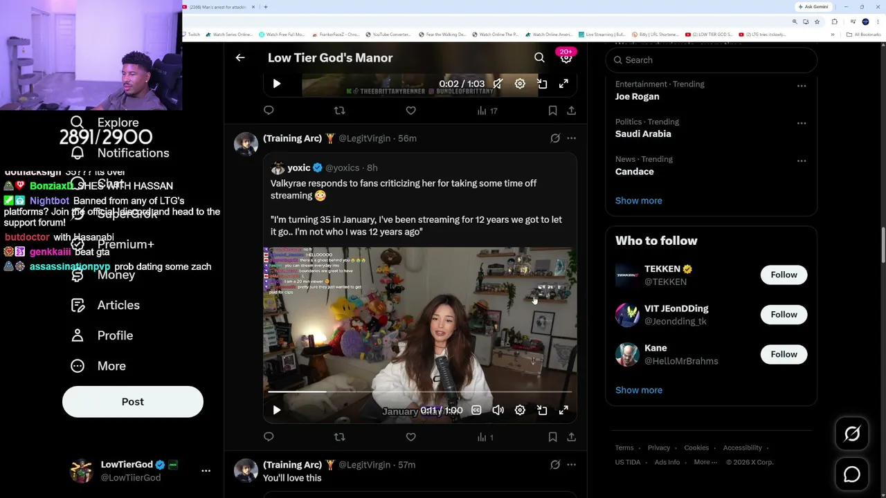The width and height of the screenshot is (886, 498).
Task: Click the Post button in the sidebar
Action: pyautogui.click(x=133, y=402)
